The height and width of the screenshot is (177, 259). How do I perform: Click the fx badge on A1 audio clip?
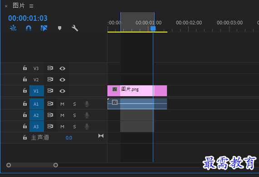[x=115, y=102]
